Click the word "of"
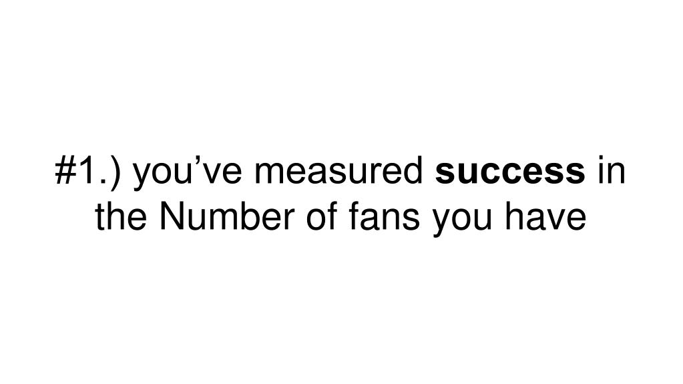 point(322,216)
